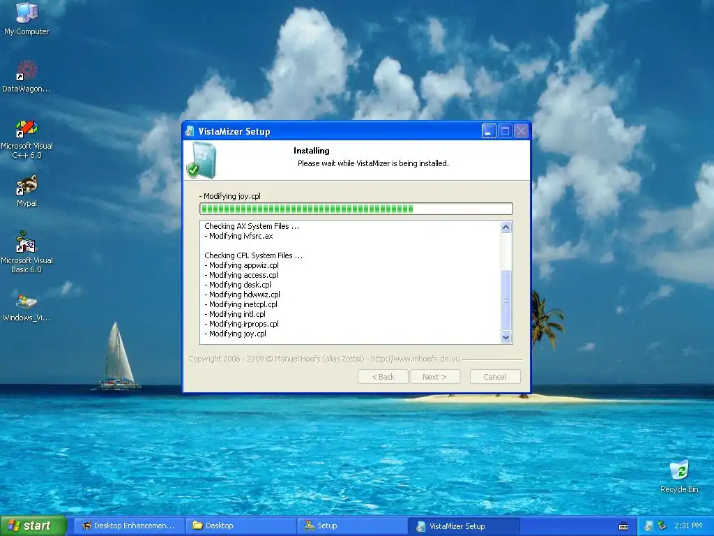Select the Windows_Vi... desktop icon
714x536 pixels.
[x=26, y=306]
